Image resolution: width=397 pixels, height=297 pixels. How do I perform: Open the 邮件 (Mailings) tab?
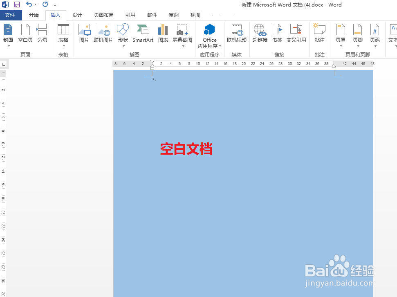click(x=152, y=15)
